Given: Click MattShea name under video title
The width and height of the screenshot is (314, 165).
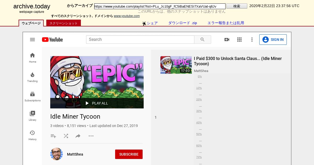Looking at the screenshot, I should [x=201, y=71].
